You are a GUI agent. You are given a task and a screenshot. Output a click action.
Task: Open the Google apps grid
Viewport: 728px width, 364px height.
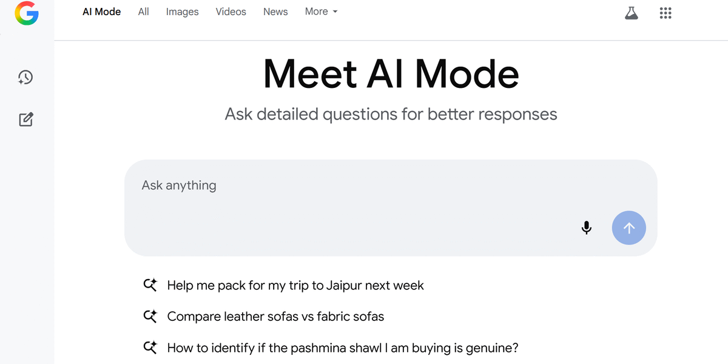point(666,13)
